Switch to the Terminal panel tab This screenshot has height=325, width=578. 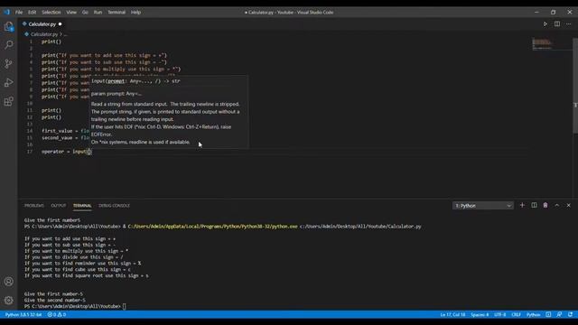click(x=82, y=206)
